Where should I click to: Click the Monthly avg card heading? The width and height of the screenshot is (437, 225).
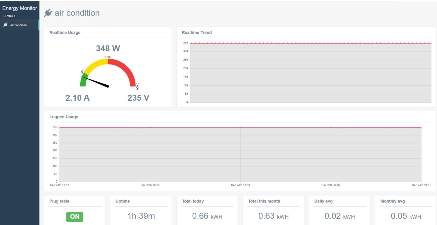pyautogui.click(x=392, y=201)
